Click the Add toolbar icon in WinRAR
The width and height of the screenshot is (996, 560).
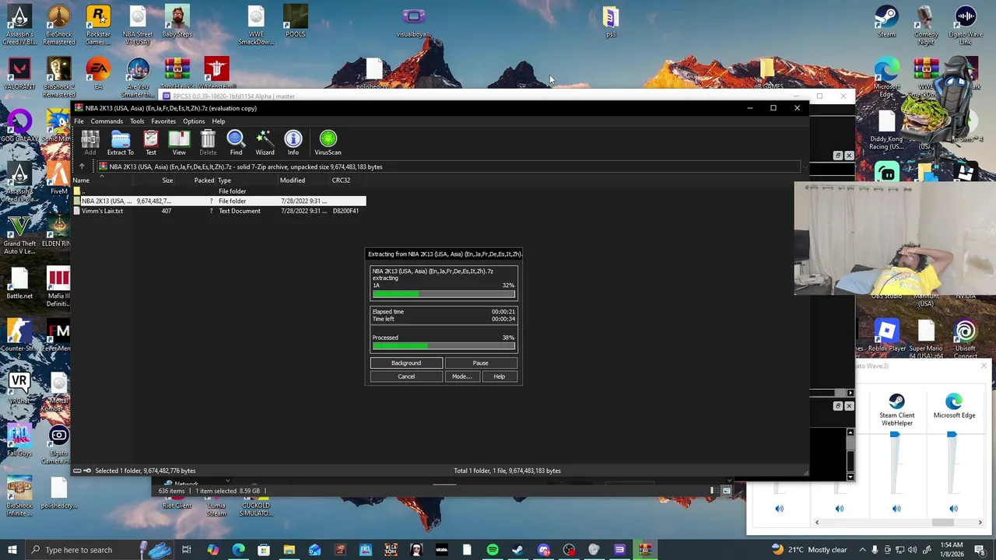[90, 142]
